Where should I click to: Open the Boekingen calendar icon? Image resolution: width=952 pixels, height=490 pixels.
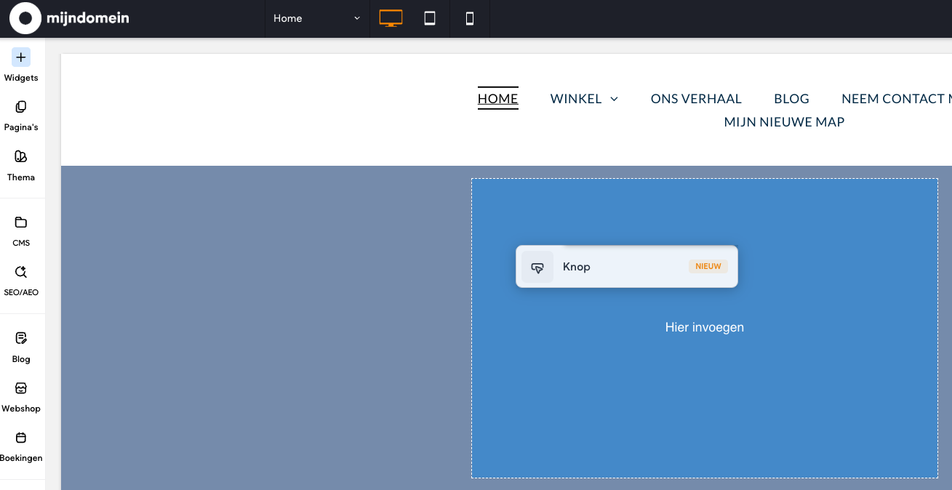point(21,438)
